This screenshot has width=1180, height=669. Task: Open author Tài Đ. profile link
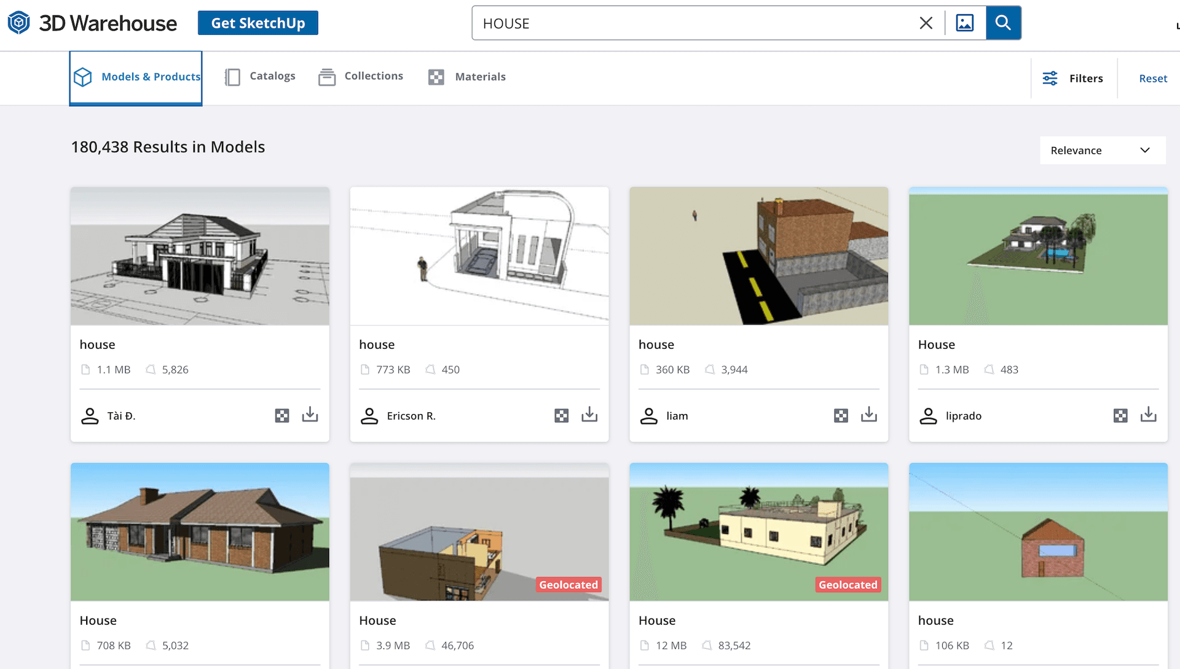(x=122, y=416)
